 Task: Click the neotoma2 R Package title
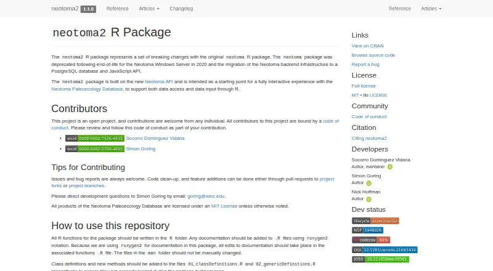[x=112, y=33]
